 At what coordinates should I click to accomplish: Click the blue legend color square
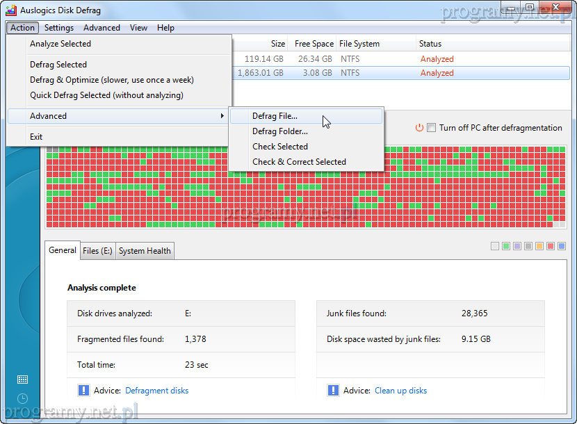(562, 246)
